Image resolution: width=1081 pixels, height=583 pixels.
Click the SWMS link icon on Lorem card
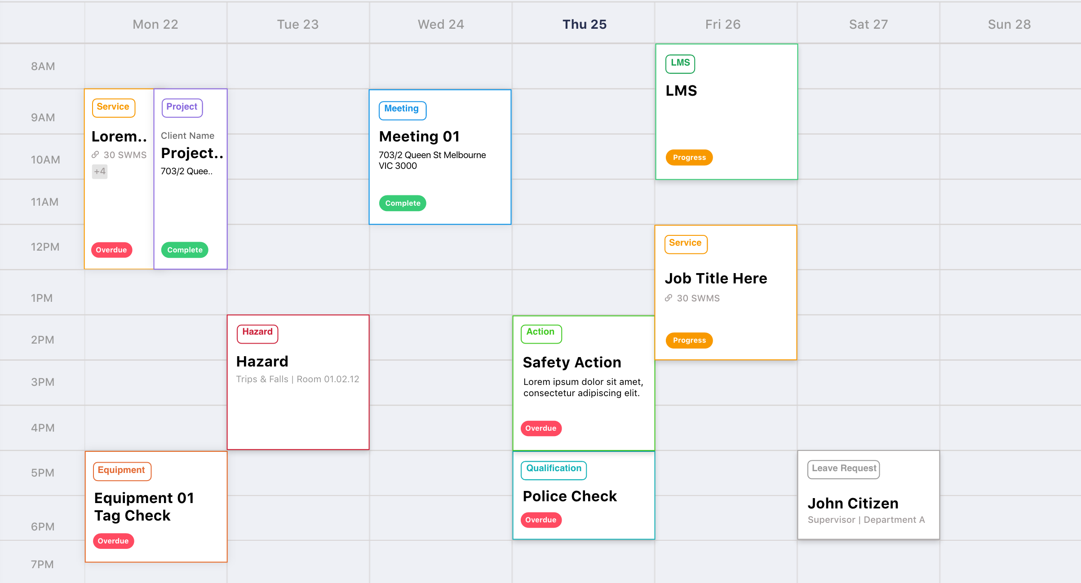pyautogui.click(x=95, y=155)
